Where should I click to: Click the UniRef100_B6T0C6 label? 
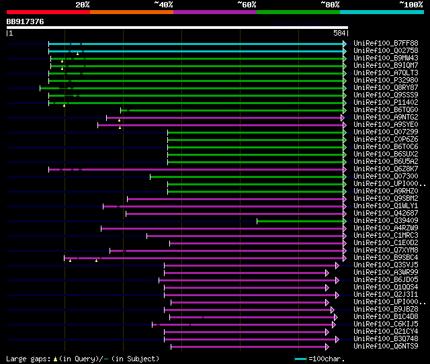pos(386,147)
